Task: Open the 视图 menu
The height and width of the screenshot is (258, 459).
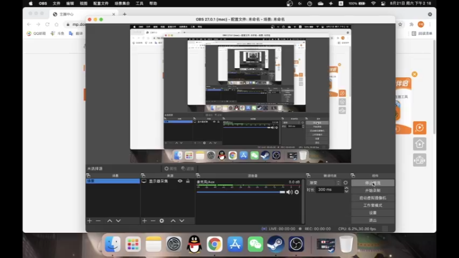Action: (x=83, y=3)
